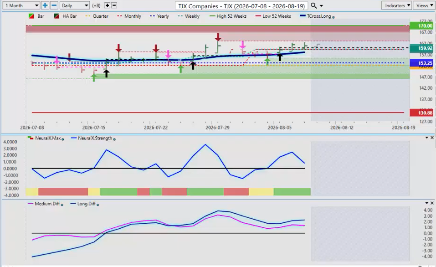This screenshot has width=436, height=267.
Task: Click the red down arrow signal near 07-29
Action: click(x=218, y=37)
